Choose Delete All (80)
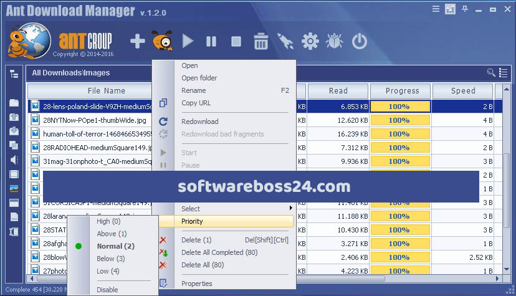The height and width of the screenshot is (296, 516). (203, 265)
